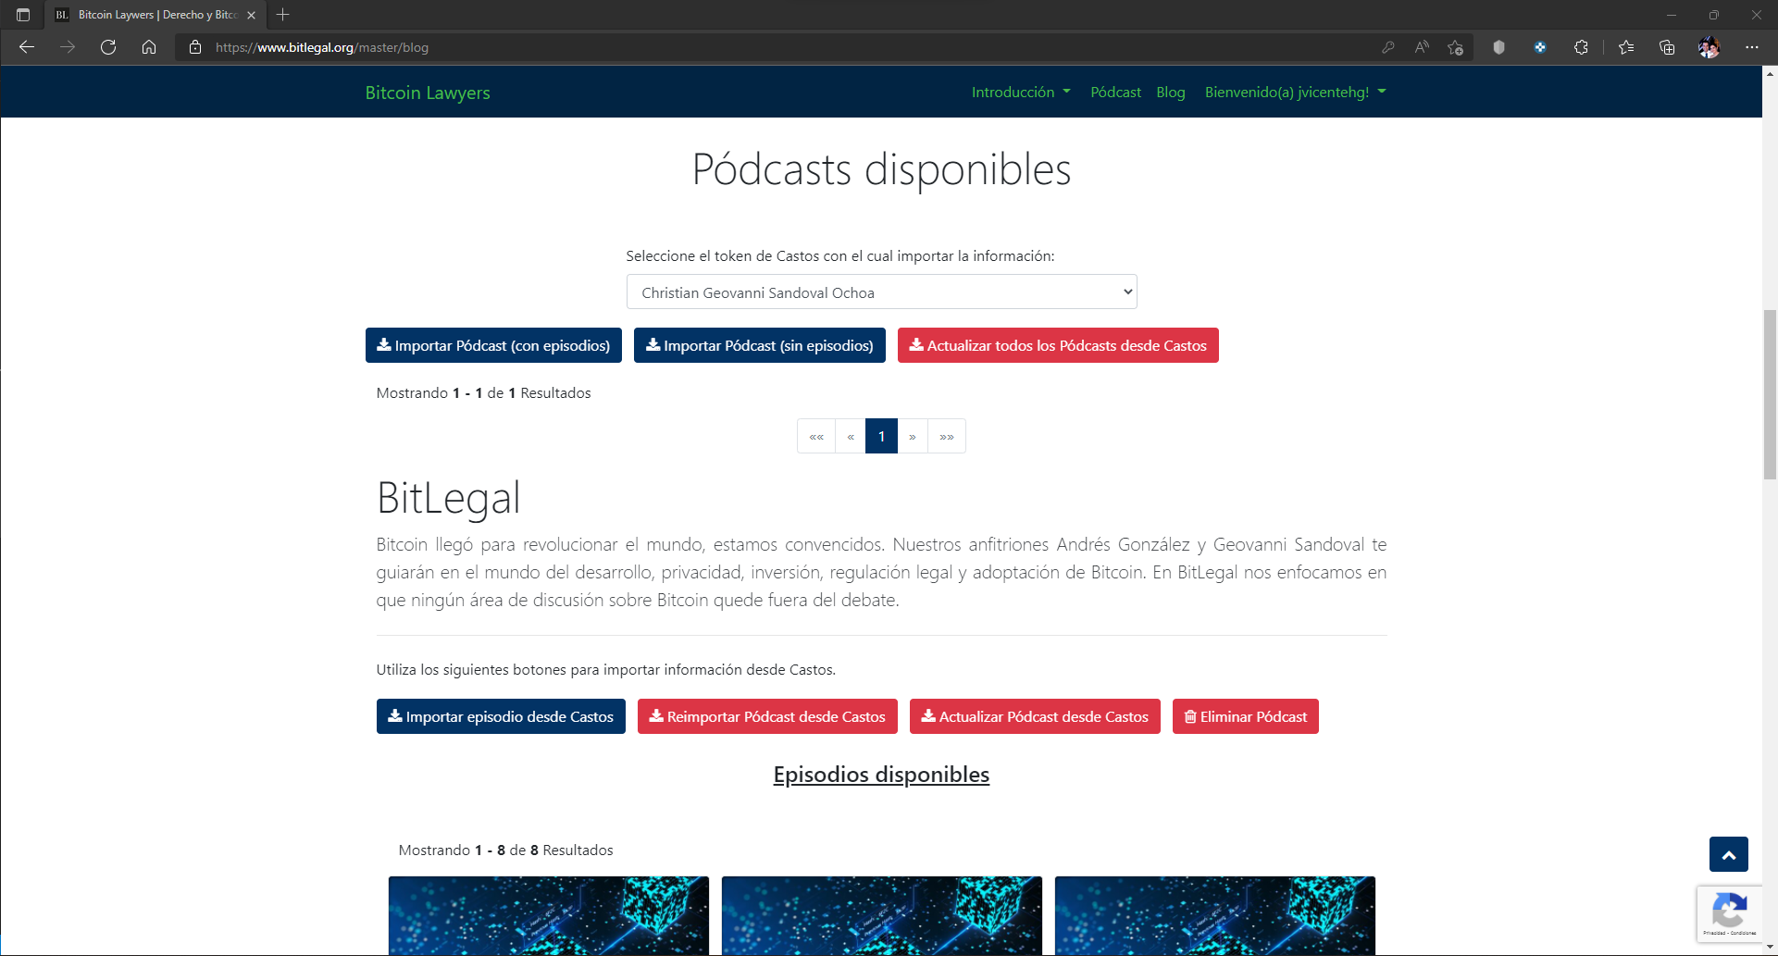
Task: Open browser Settings and more menu
Action: click(1752, 47)
